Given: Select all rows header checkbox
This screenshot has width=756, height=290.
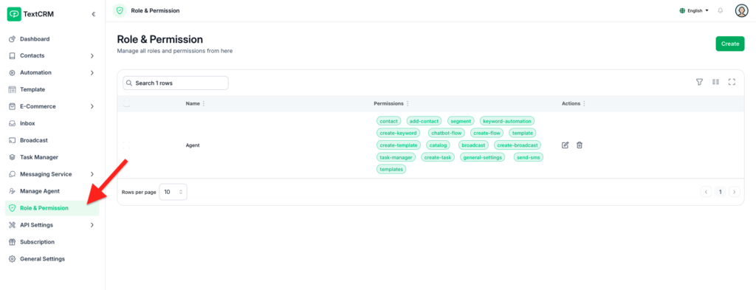Looking at the screenshot, I should click(x=127, y=103).
